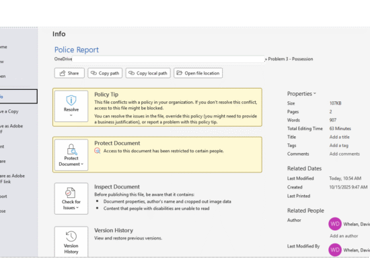Click Add comments field
Viewport: 370px width, 277px height.
pyautogui.click(x=344, y=154)
